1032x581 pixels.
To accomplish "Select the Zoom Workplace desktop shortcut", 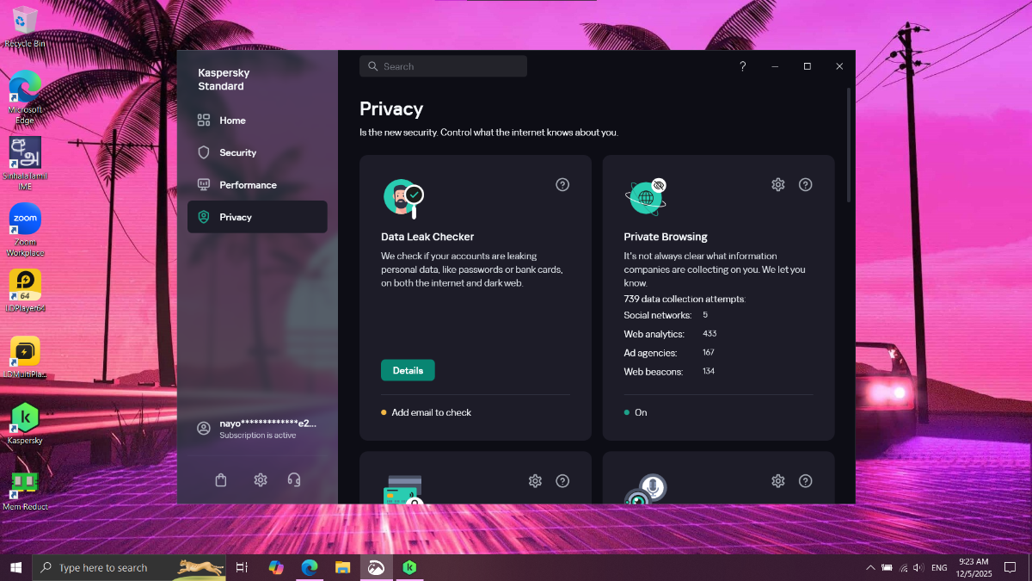I will pyautogui.click(x=25, y=230).
